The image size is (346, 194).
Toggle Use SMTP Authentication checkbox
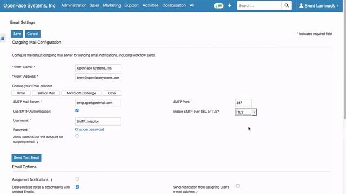tap(77, 110)
